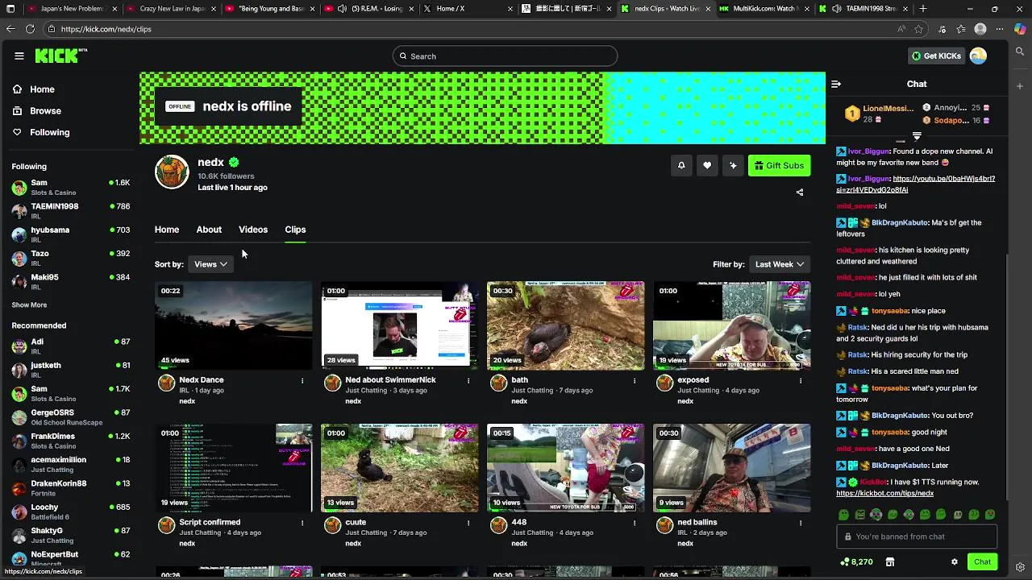Image resolution: width=1032 pixels, height=580 pixels.
Task: Open Edge settings and more ellipsis
Action: click(1000, 29)
